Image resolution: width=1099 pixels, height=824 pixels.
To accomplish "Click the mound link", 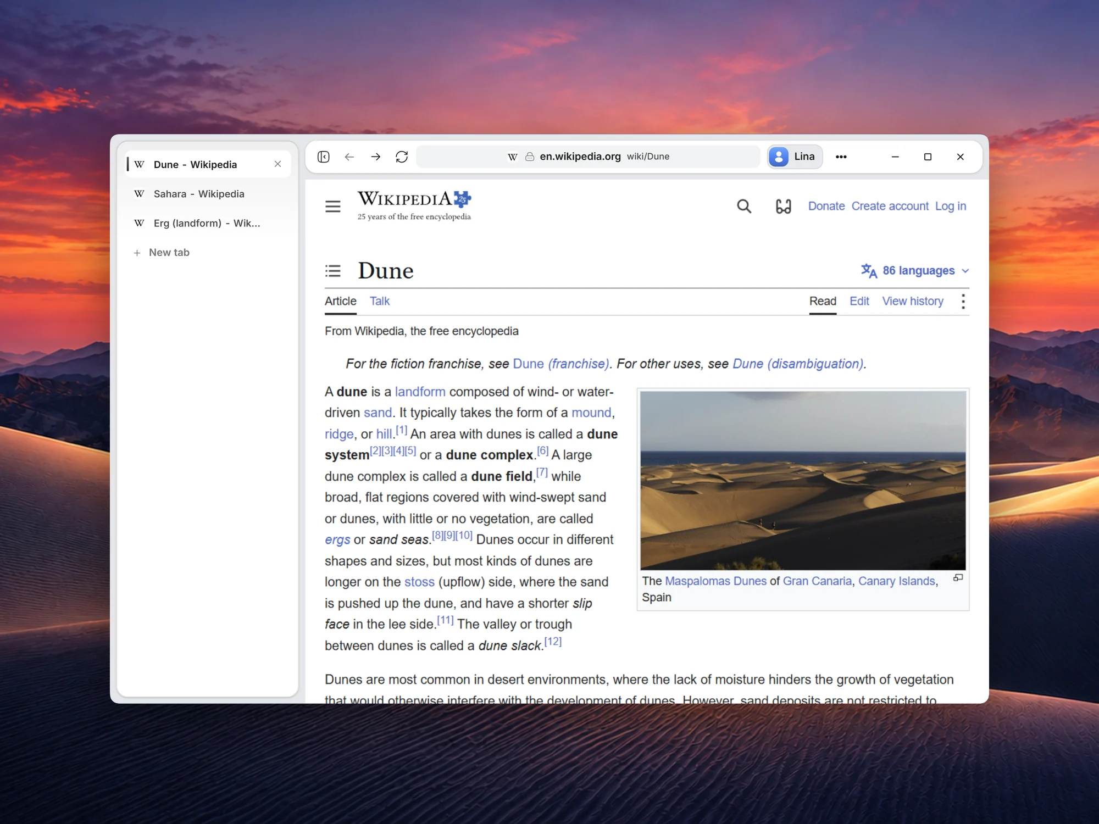I will pos(591,413).
